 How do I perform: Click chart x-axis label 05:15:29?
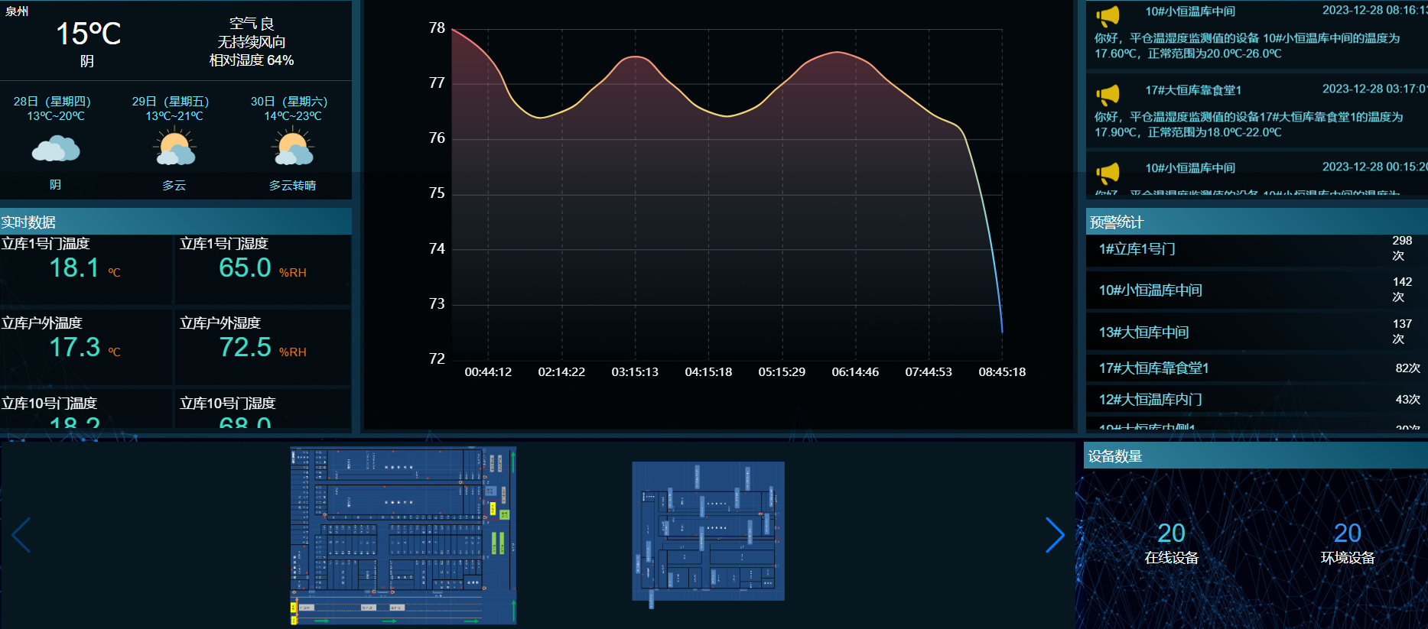coord(782,372)
